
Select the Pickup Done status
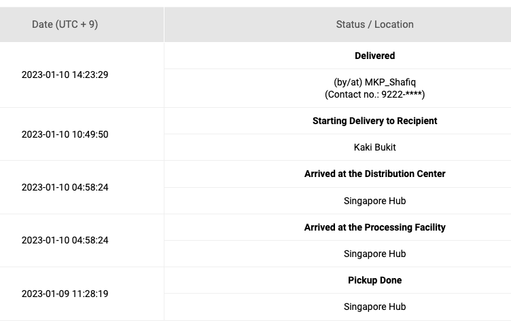(374, 281)
